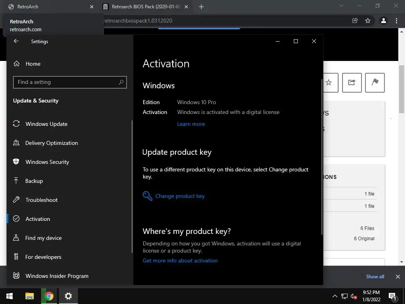This screenshot has width=405, height=304.
Task: Open the Windows Start menu
Action: (x=9, y=296)
